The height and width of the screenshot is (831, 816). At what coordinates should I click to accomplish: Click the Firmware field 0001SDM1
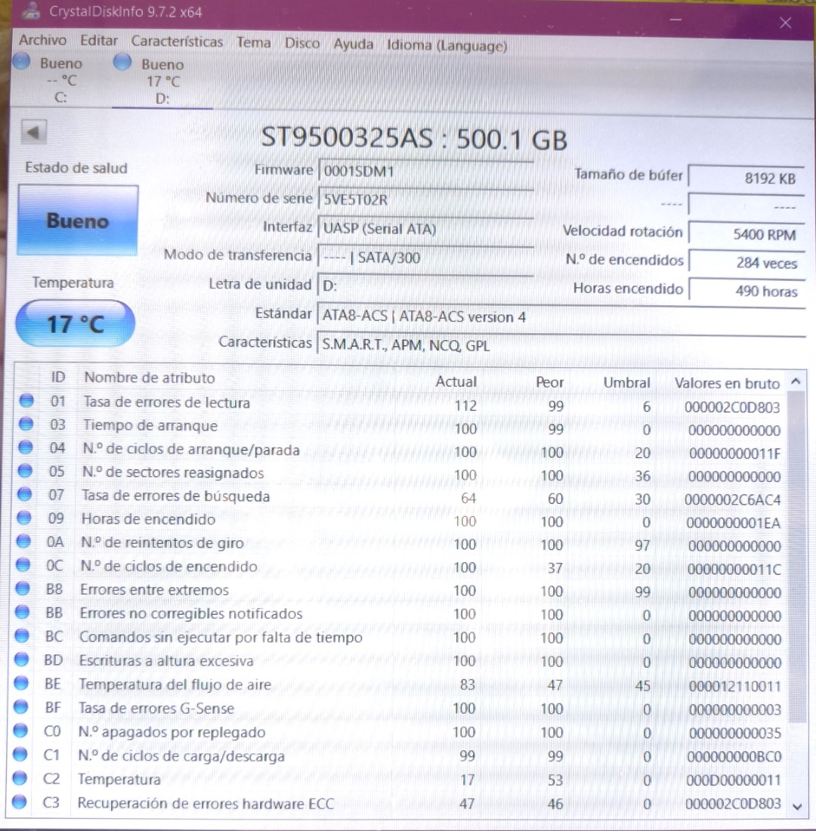tap(426, 171)
